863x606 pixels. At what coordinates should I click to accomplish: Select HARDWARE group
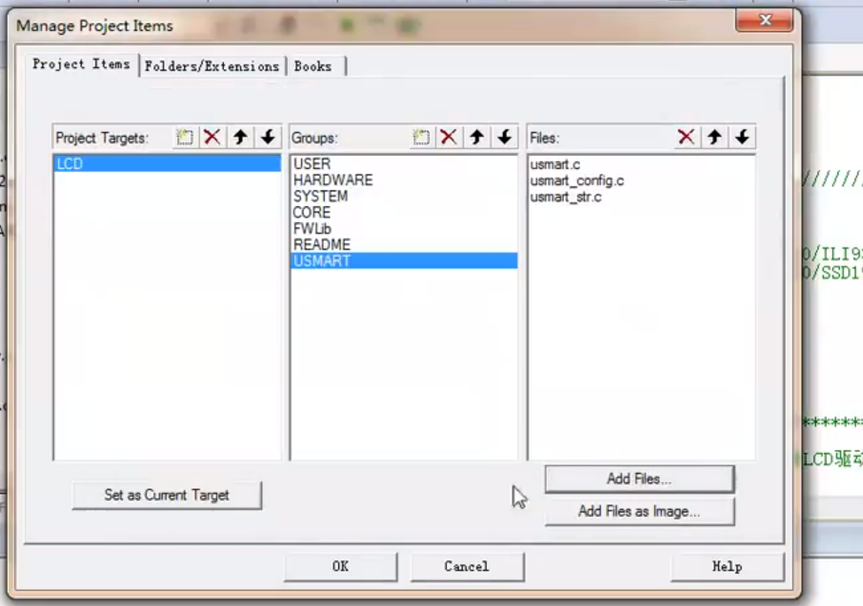(x=404, y=180)
